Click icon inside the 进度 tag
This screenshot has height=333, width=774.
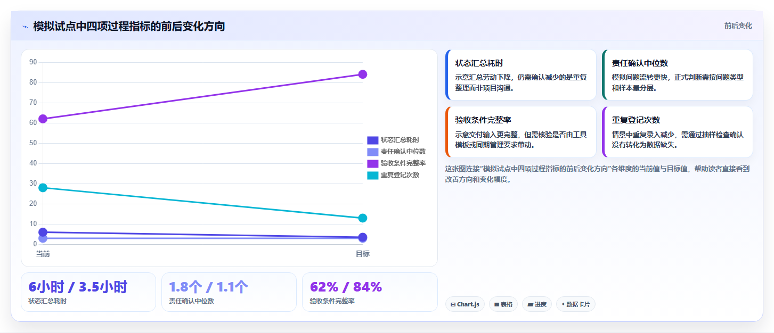click(530, 305)
